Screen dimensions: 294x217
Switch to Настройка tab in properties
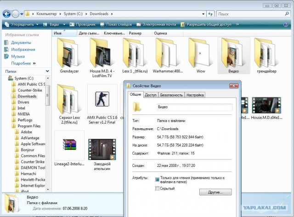(195, 95)
